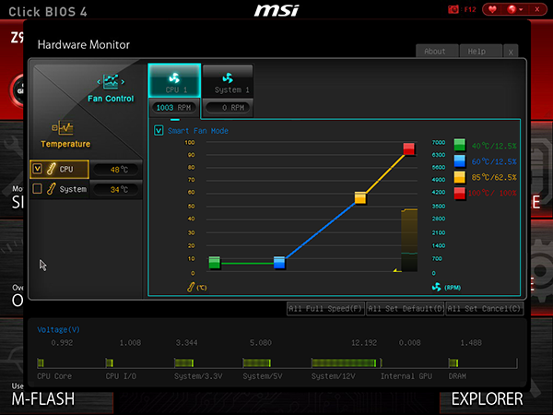The width and height of the screenshot is (553, 415).
Task: Open the Fan Control chart icon
Action: pyautogui.click(x=111, y=82)
